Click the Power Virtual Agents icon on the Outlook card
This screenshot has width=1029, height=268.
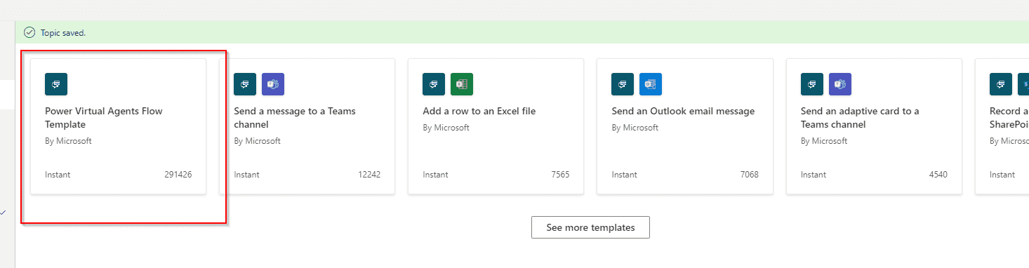pyautogui.click(x=623, y=83)
